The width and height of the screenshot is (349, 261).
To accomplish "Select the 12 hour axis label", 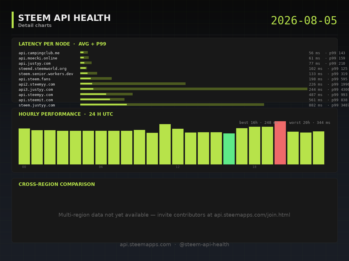I will [178, 167].
